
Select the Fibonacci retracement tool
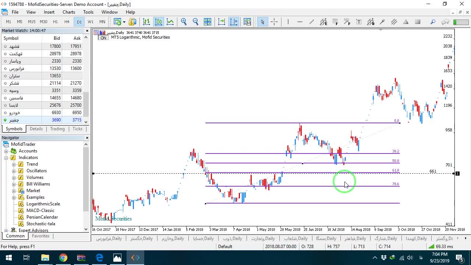pos(335,22)
